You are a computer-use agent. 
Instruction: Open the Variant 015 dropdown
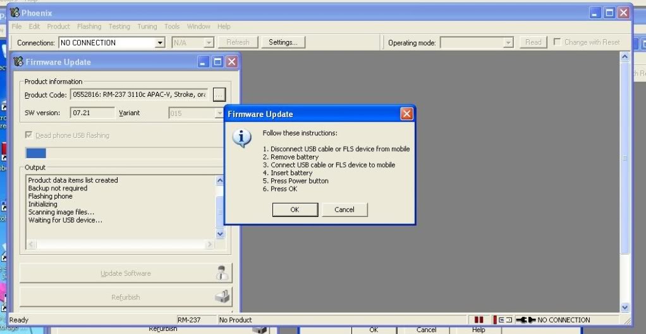(219, 113)
